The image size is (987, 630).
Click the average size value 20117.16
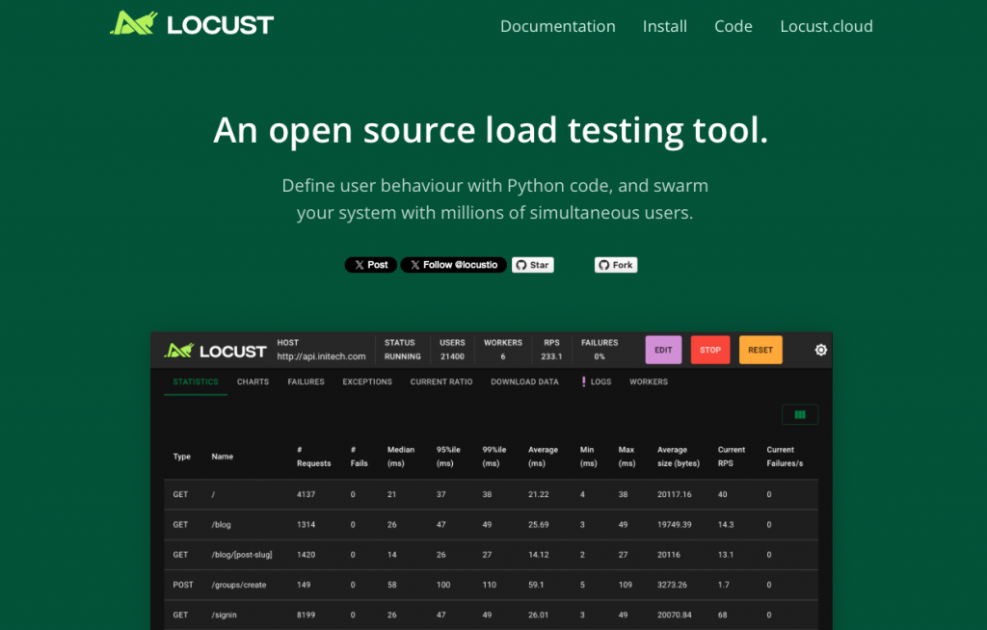click(674, 494)
